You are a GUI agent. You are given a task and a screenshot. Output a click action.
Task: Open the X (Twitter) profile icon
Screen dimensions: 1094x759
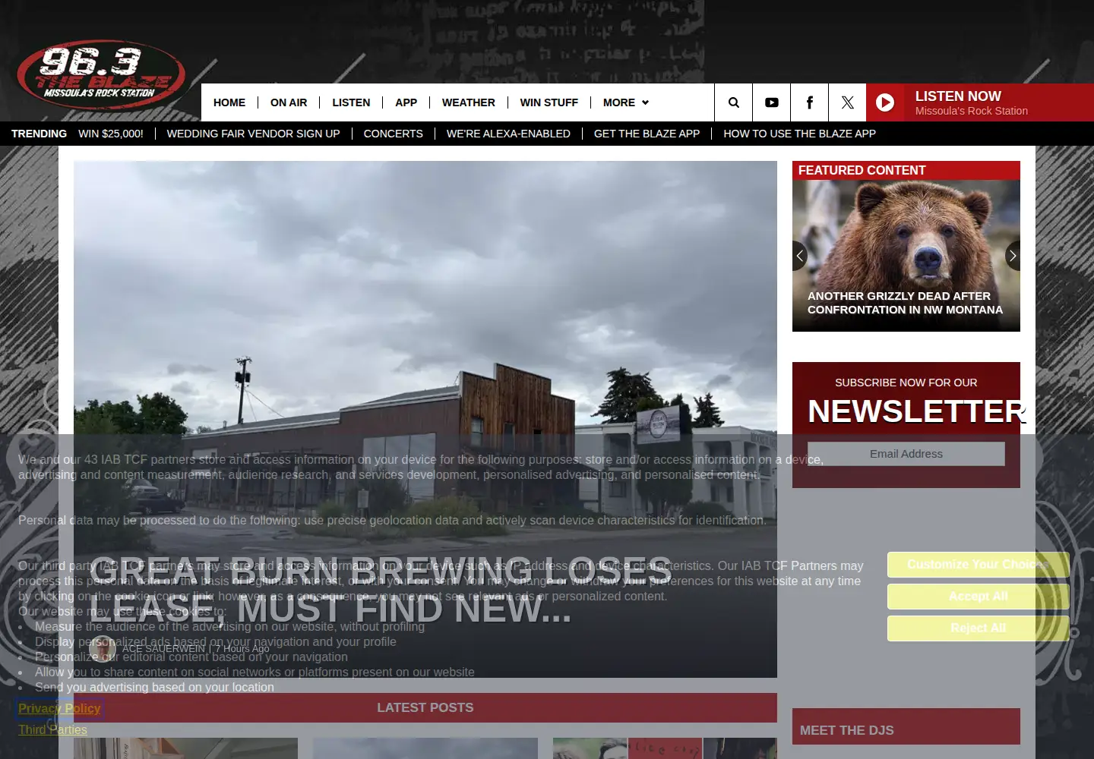pyautogui.click(x=848, y=102)
